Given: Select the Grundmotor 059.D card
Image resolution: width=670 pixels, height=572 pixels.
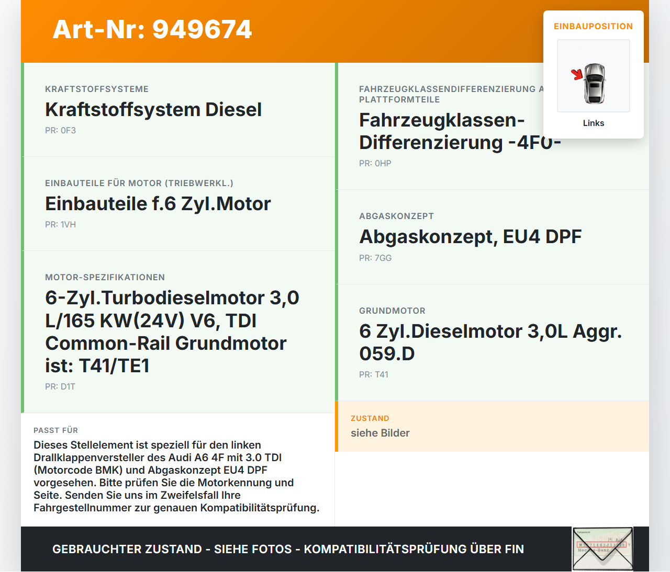Looking at the screenshot, I should click(492, 342).
